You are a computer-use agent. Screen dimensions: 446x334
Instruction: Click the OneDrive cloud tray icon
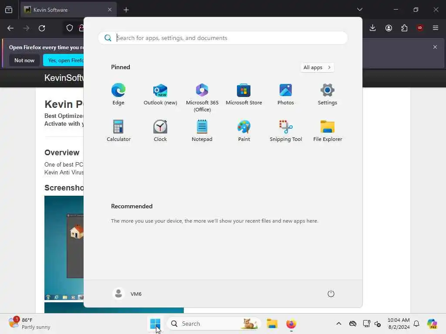click(x=353, y=324)
